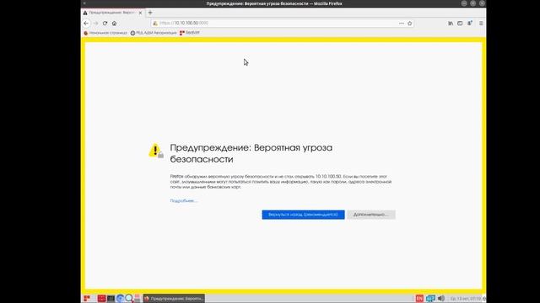Click the 'Подробнее…' link
Viewport: 540px width, 303px height.
point(184,200)
